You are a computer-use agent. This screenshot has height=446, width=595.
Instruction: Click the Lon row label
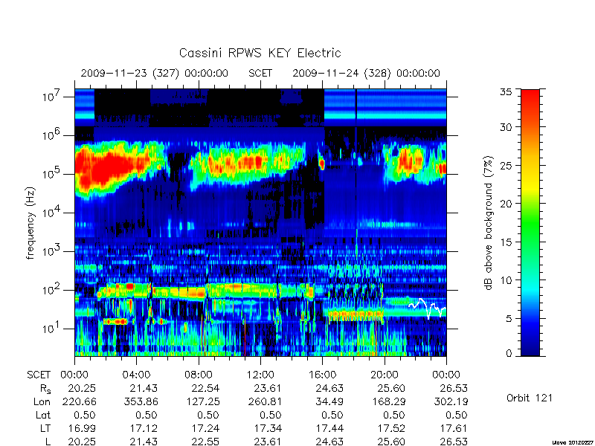click(x=42, y=401)
